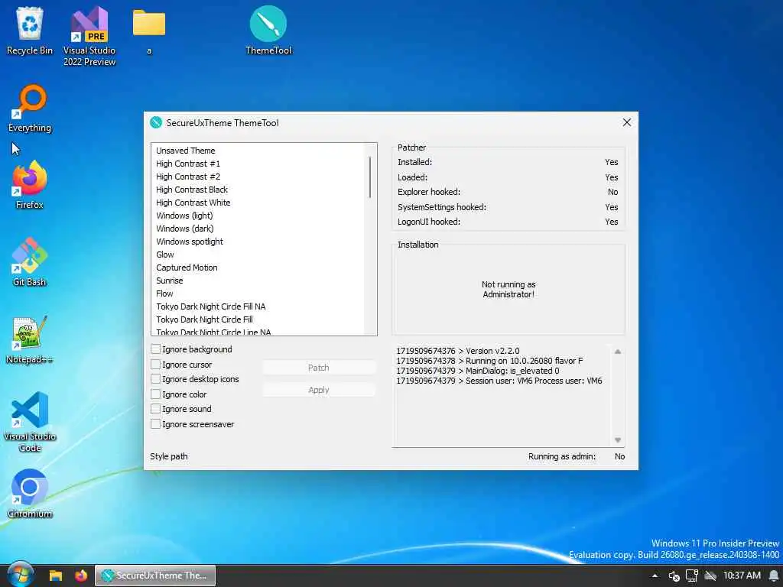
Task: Select the Firefox desktop shortcut
Action: click(x=30, y=185)
